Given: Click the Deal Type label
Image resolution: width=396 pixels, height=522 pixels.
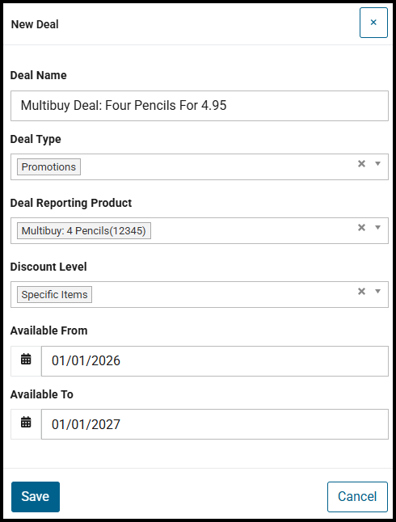Looking at the screenshot, I should (36, 139).
